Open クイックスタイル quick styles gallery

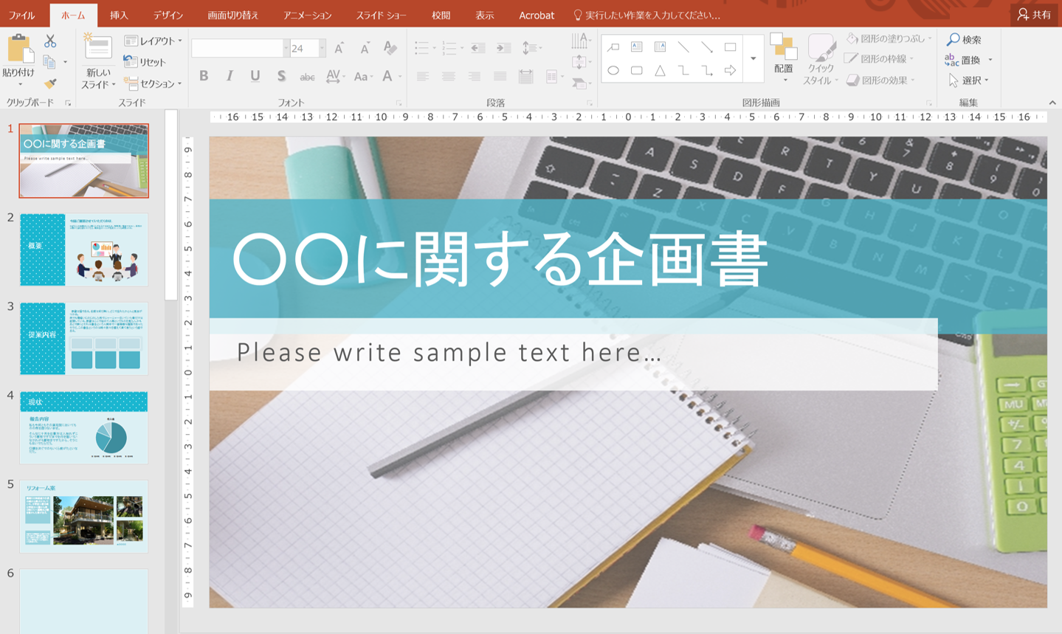click(x=820, y=60)
